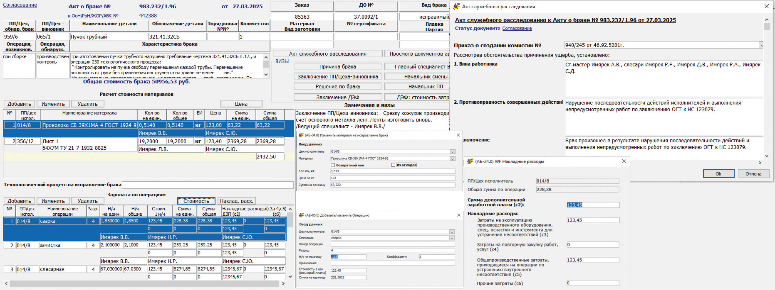Click app icon of АБ-24.0 Накладные расходы window
Screen dimensions: 775x290
tap(470, 161)
